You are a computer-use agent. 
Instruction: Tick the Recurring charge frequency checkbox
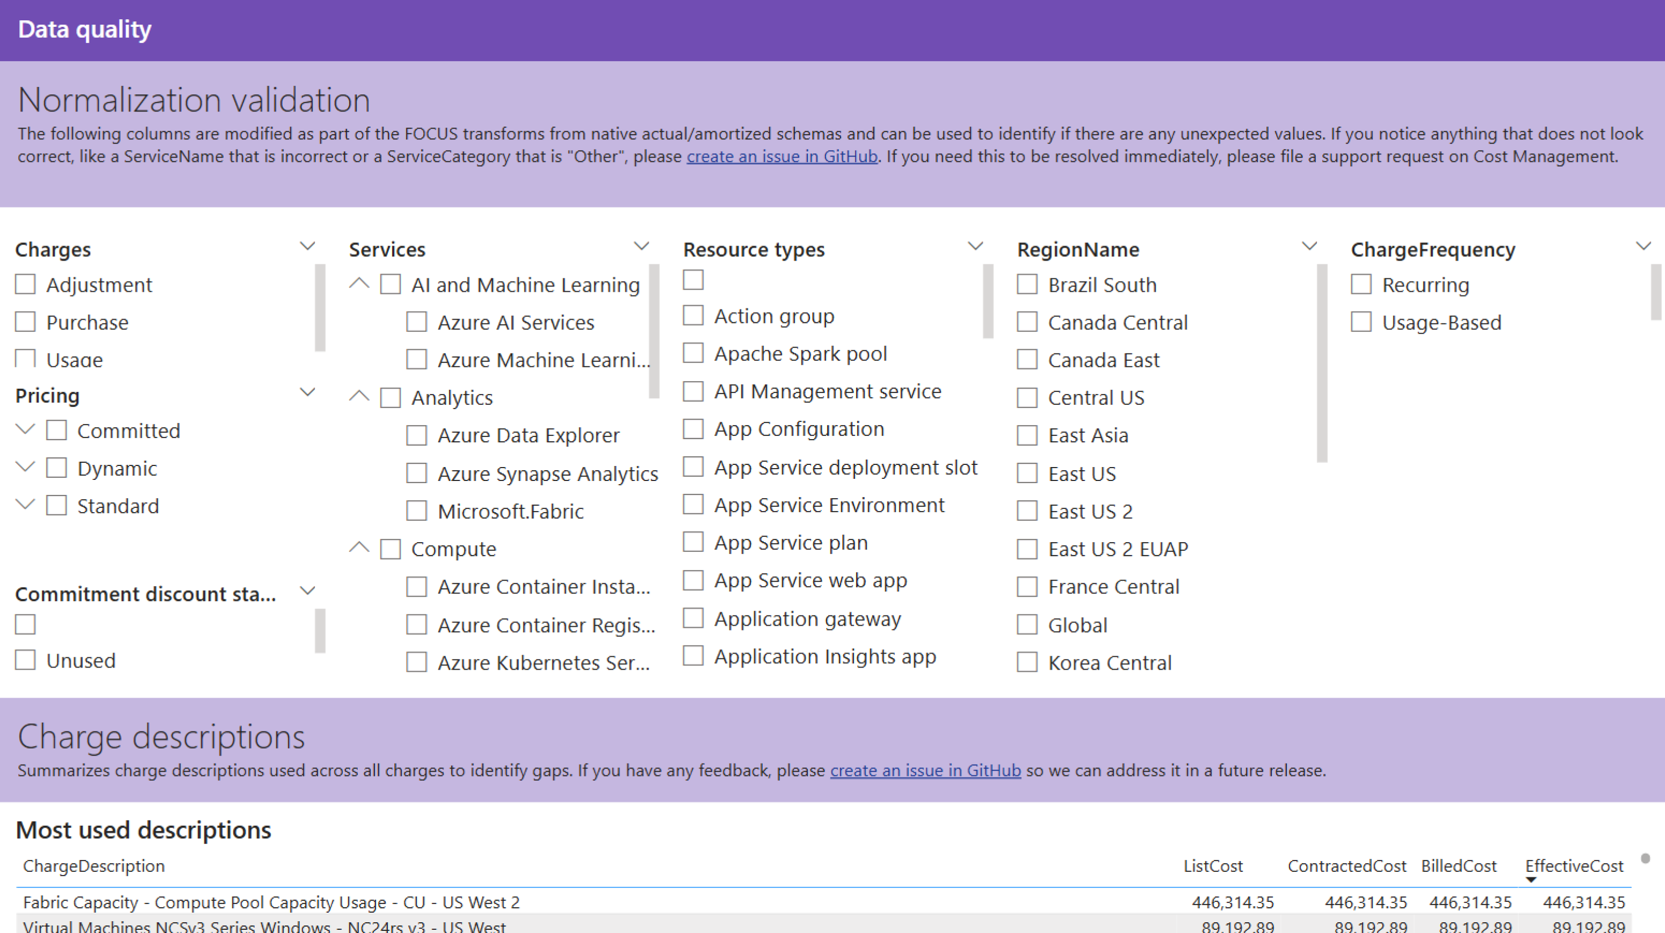(x=1361, y=284)
